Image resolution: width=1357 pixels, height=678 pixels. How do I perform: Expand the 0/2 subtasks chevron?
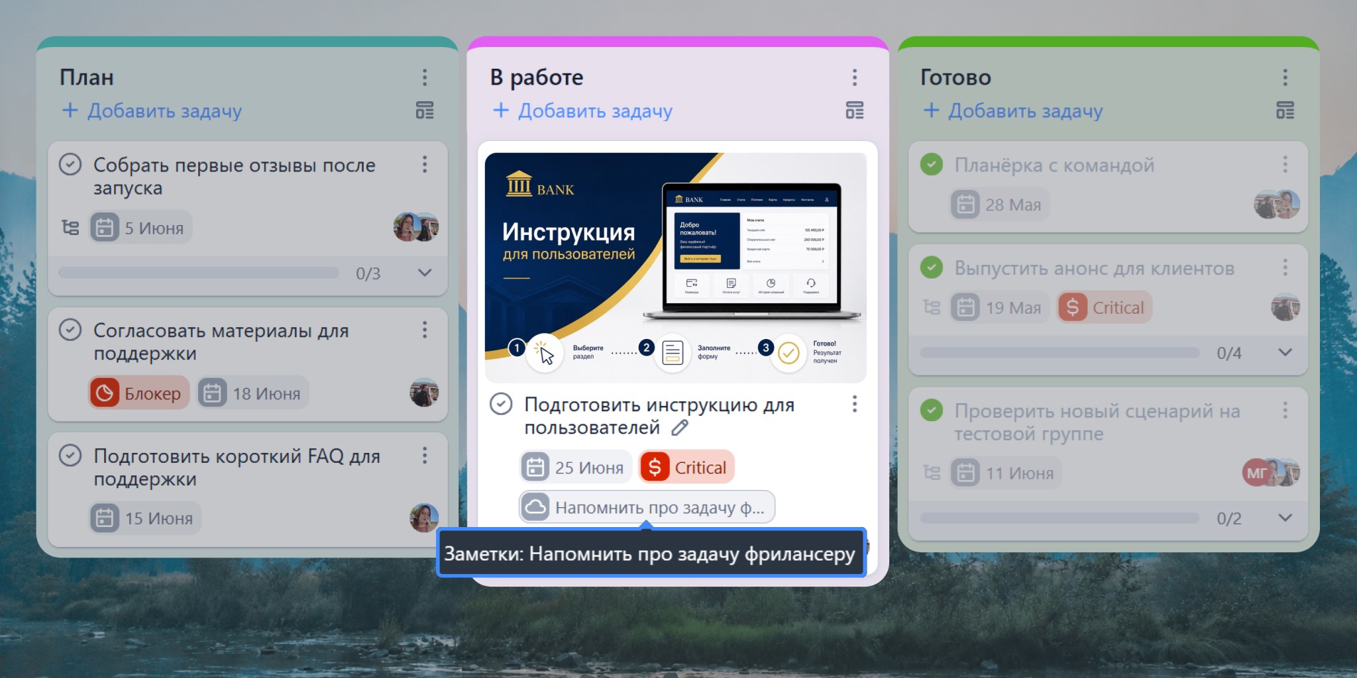tap(1285, 518)
